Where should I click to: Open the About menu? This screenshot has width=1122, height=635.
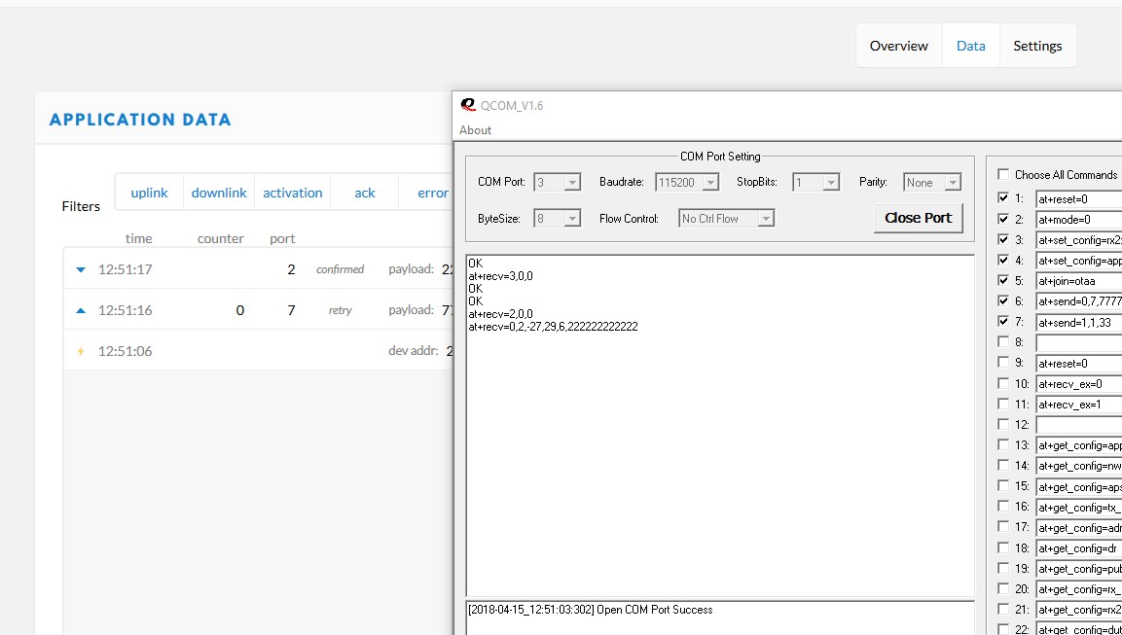[x=475, y=130]
